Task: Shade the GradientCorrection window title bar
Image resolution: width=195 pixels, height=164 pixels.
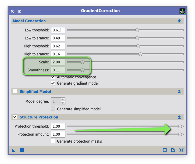Action: click(x=19, y=11)
